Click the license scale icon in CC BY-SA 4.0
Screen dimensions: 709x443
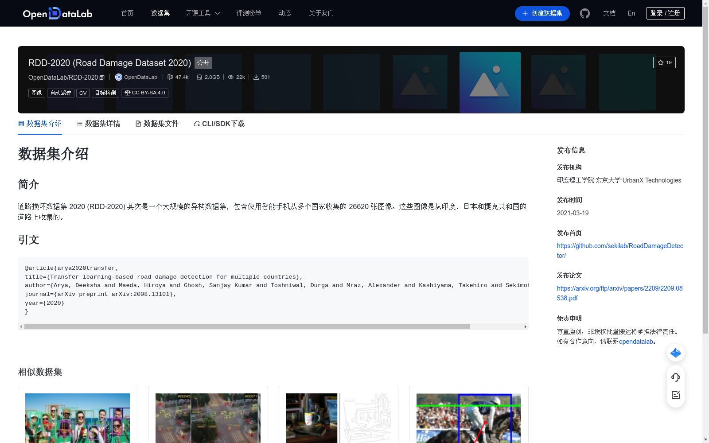(128, 93)
